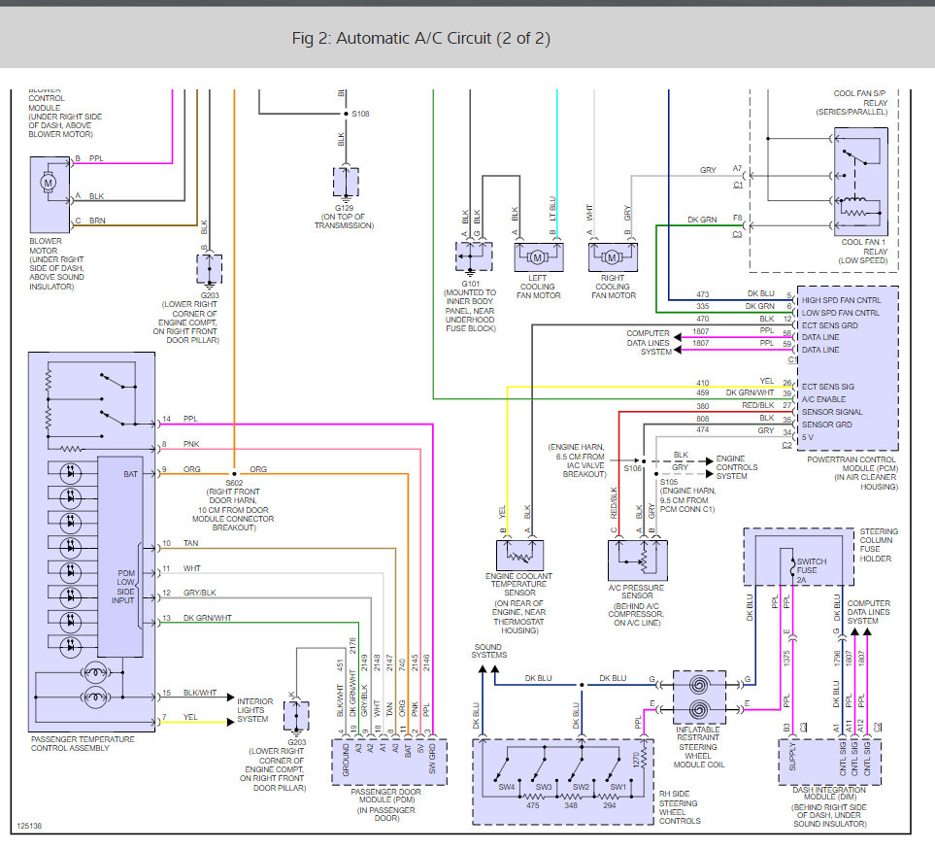
Task: Click the 'RH SIDE STEERING WHEEL CONTROLS' caption
Action: point(680,807)
